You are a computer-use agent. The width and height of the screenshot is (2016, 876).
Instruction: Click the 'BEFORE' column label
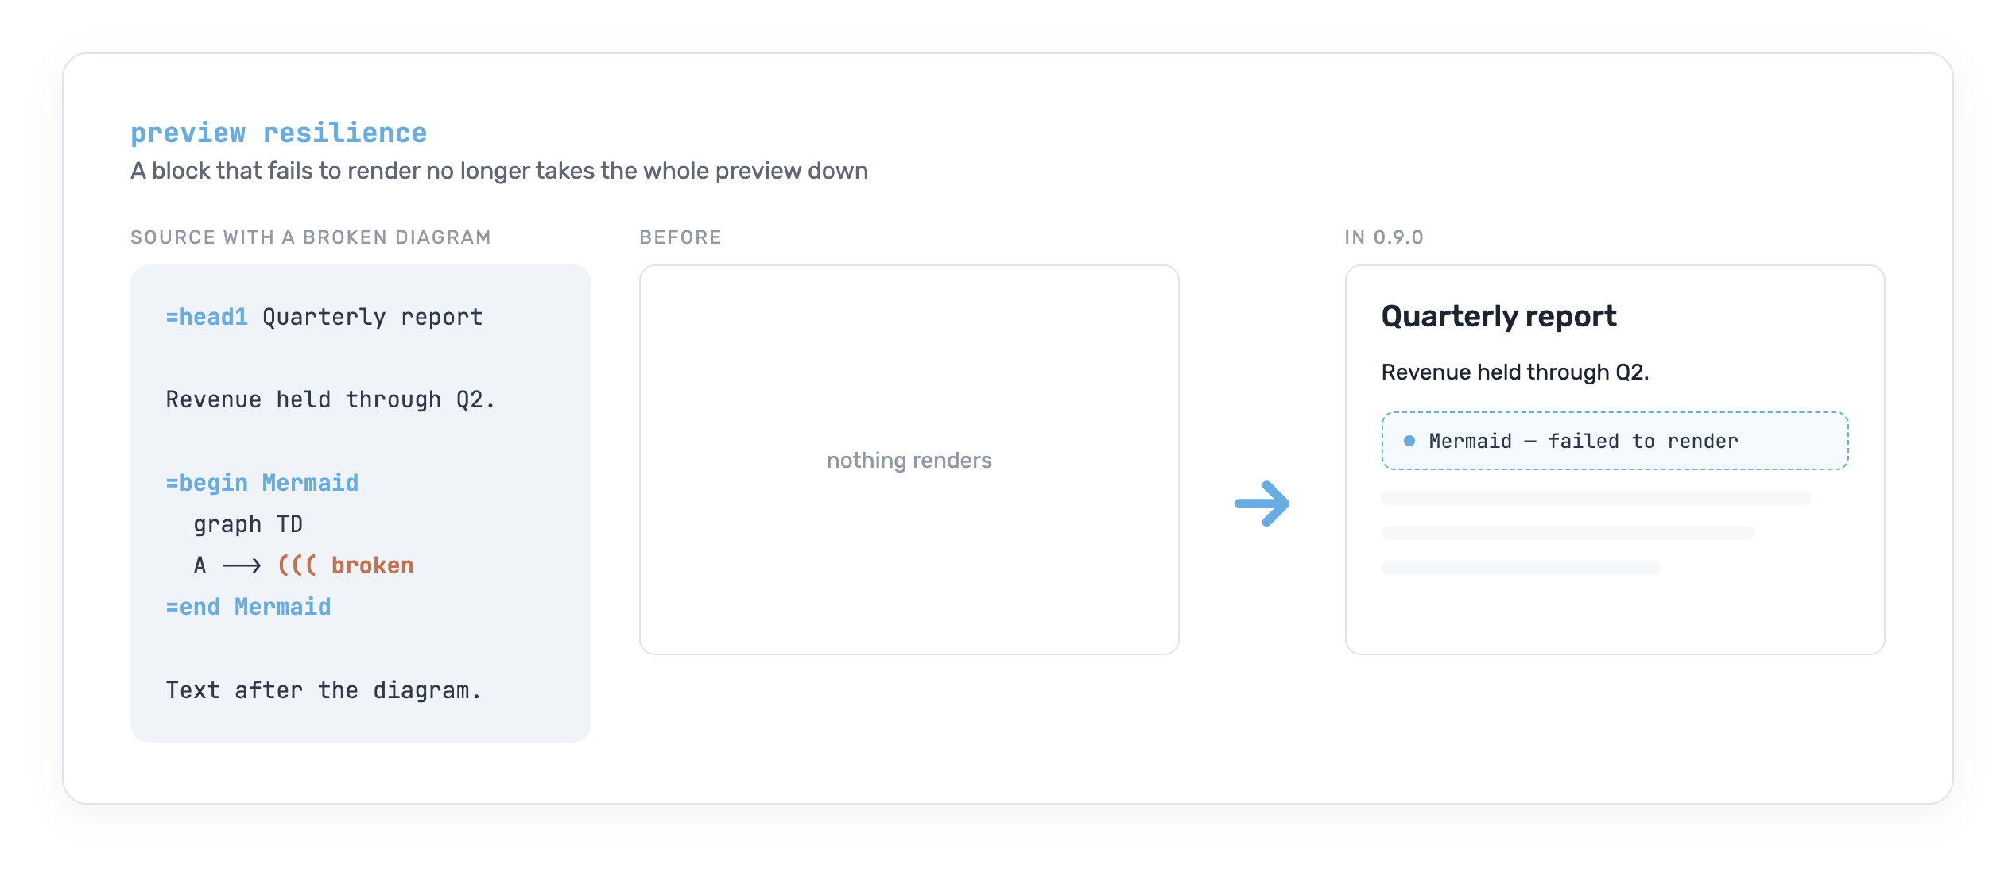pyautogui.click(x=680, y=237)
